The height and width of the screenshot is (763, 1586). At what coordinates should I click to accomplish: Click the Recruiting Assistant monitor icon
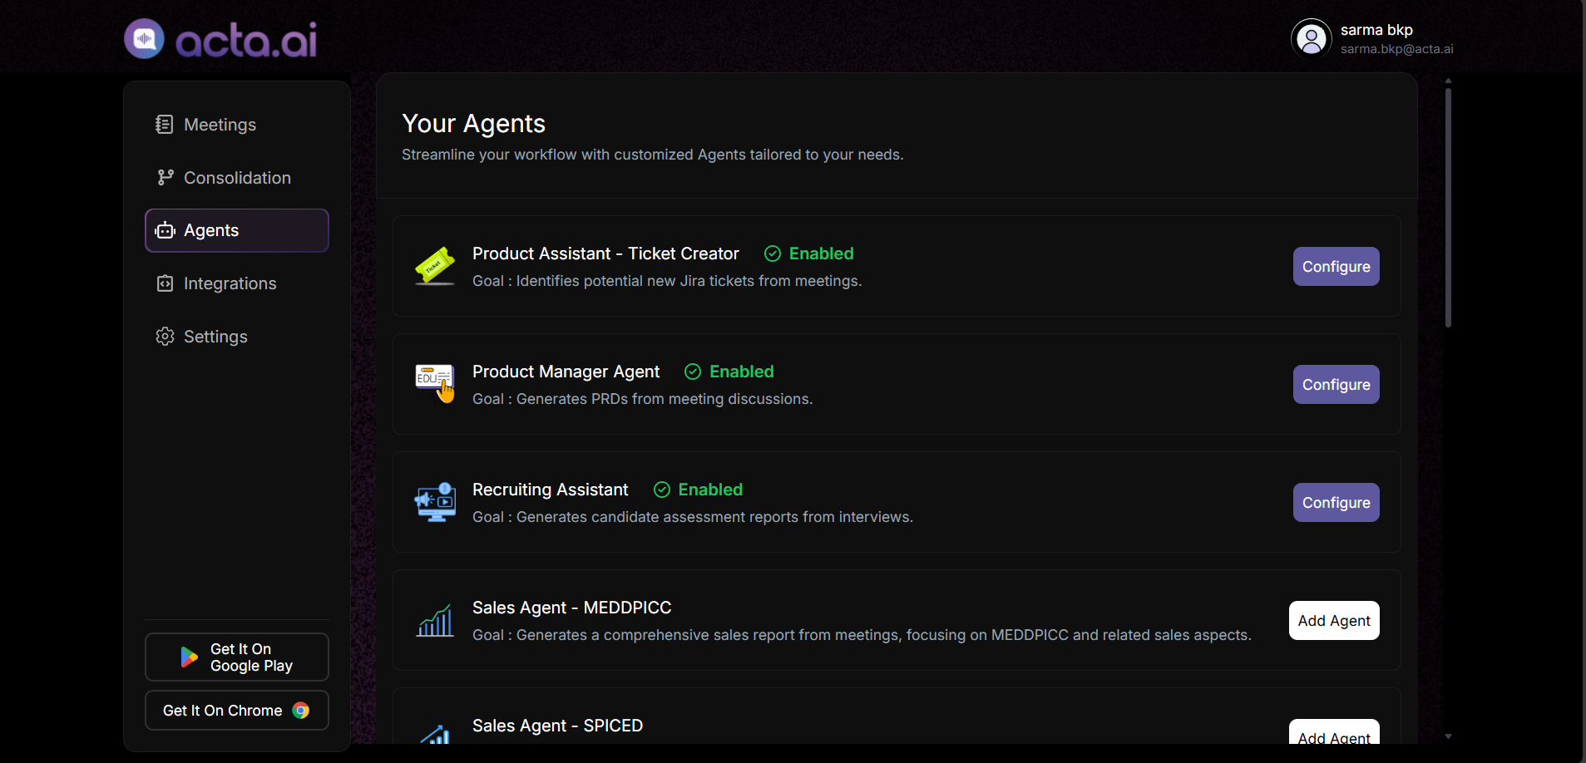coord(435,501)
